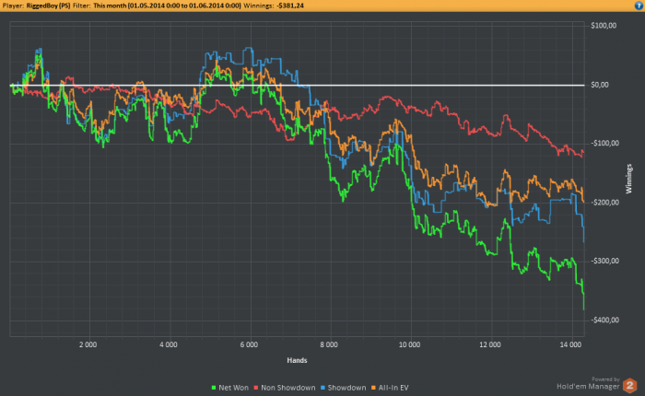
Task: Toggle the Showdown legend entry
Action: point(344,388)
